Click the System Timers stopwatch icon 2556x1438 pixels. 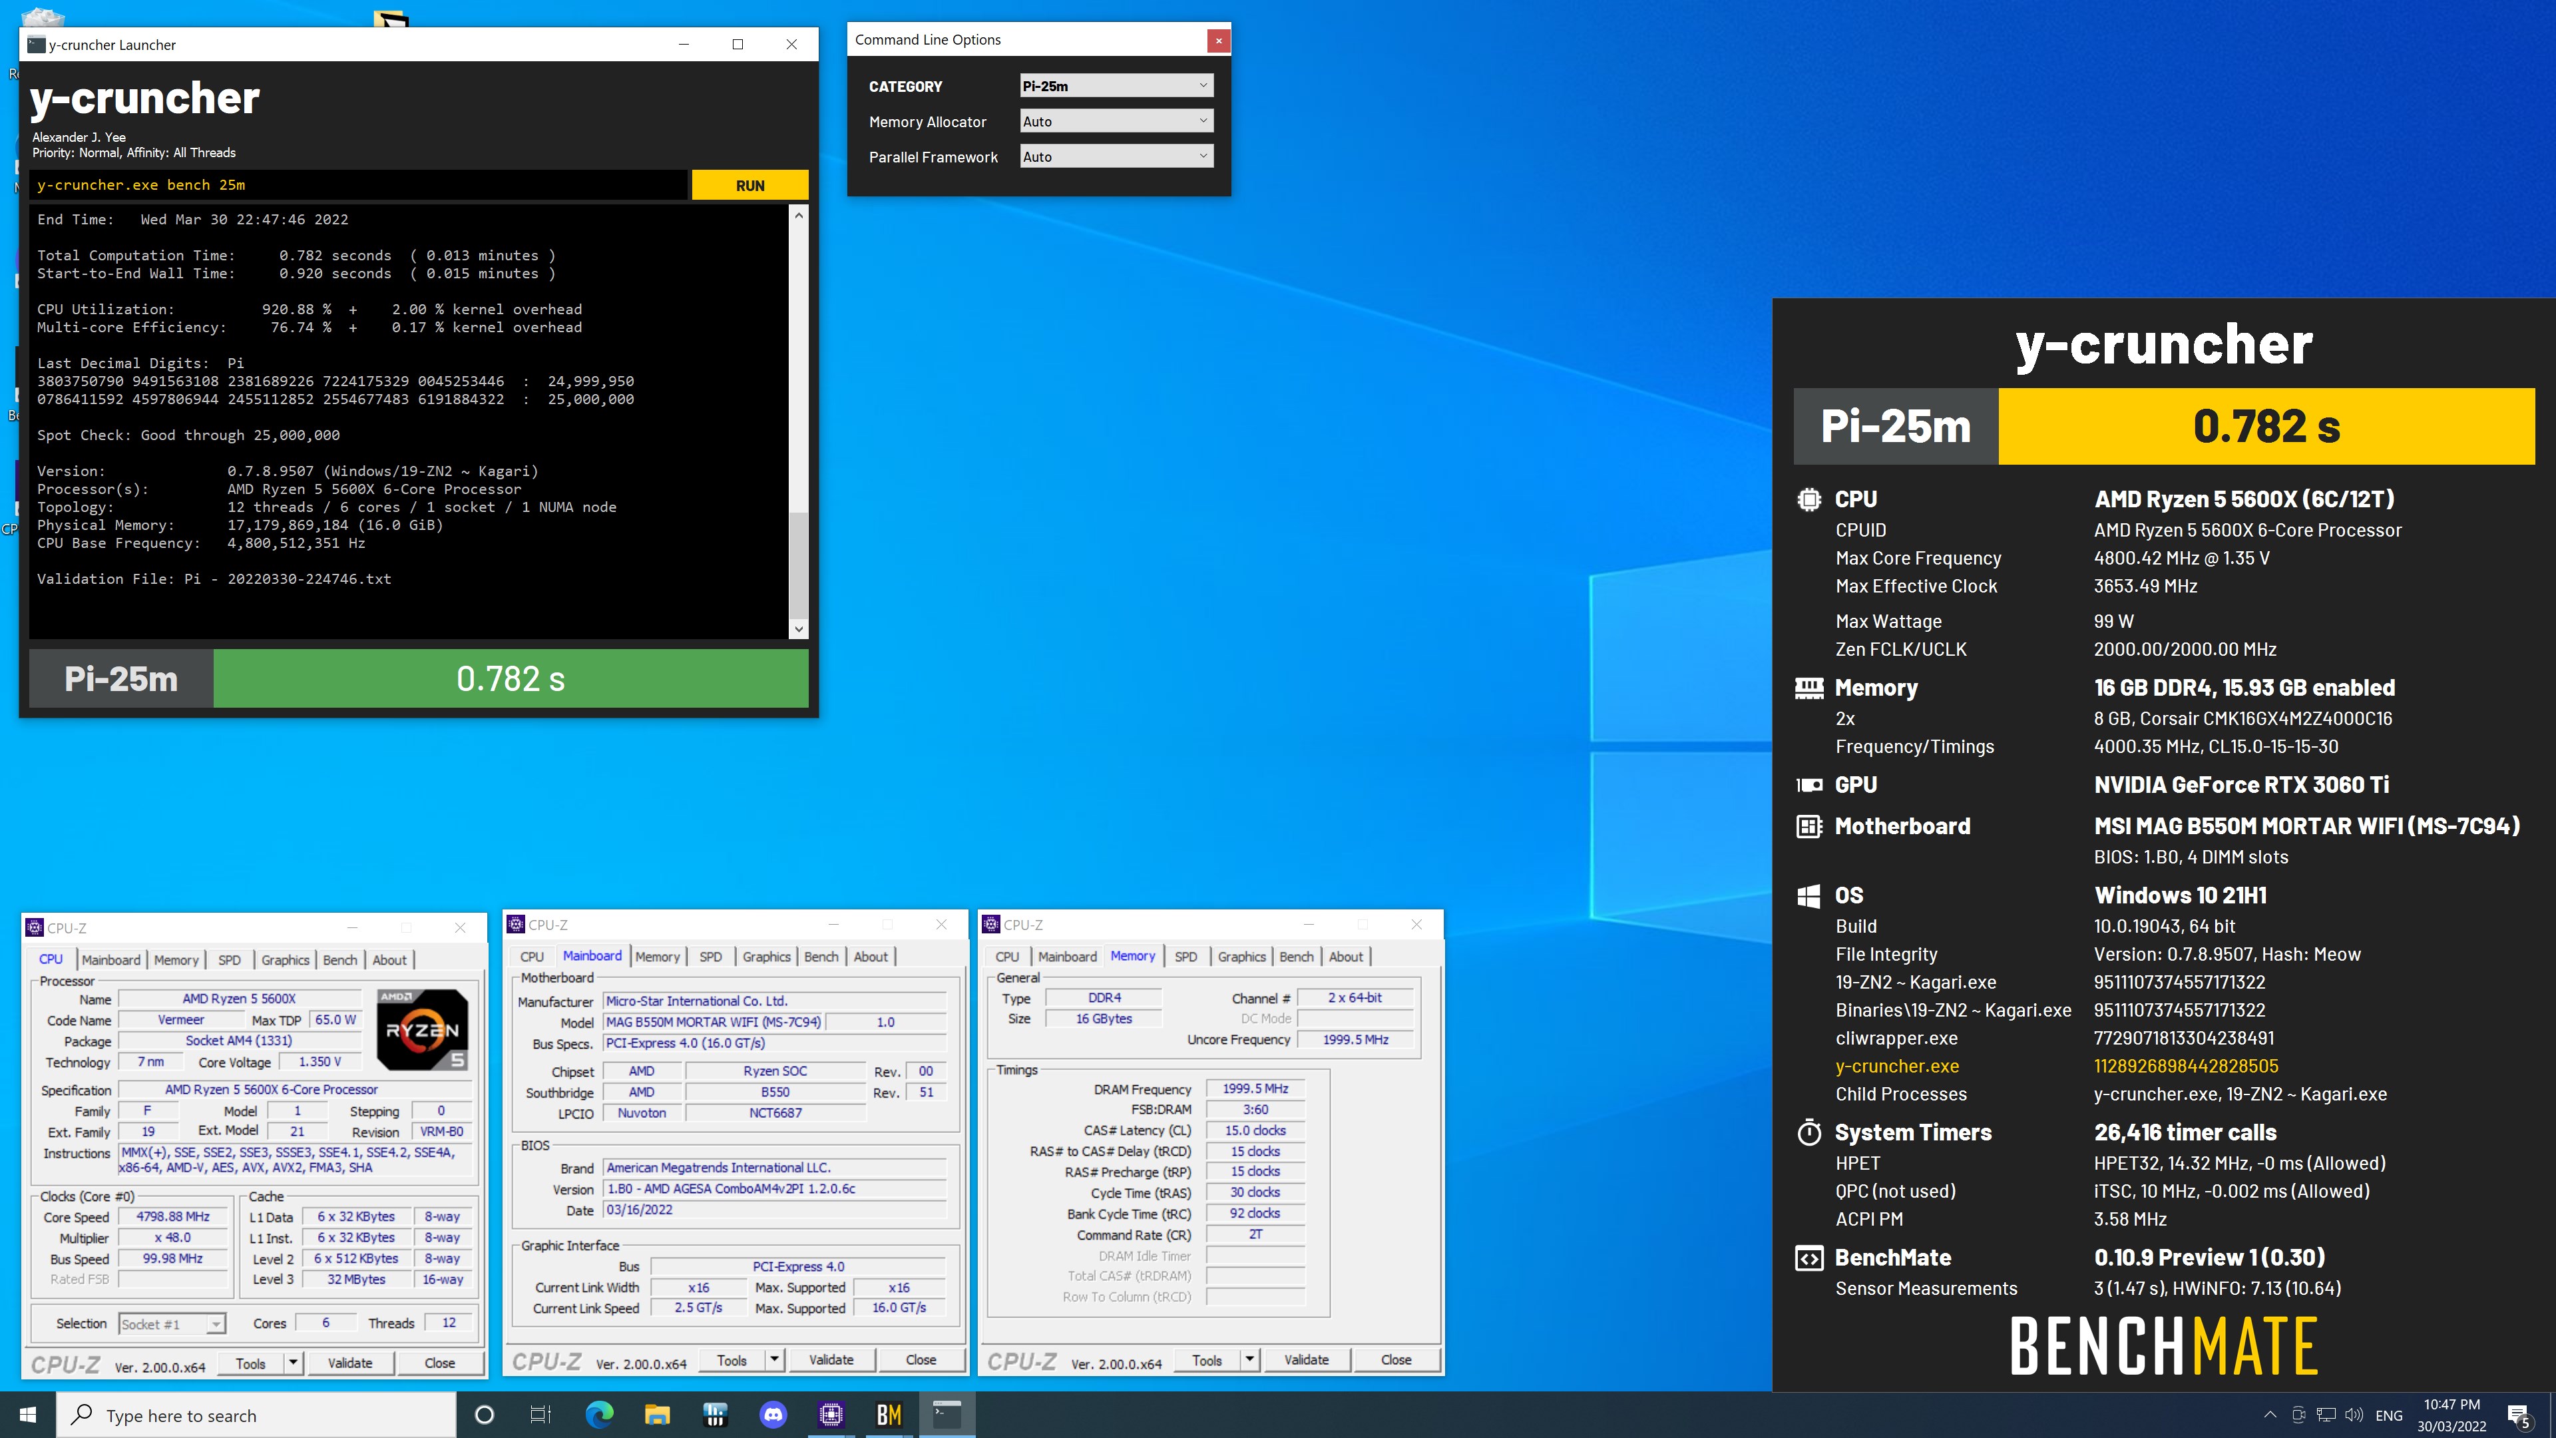click(x=1809, y=1132)
